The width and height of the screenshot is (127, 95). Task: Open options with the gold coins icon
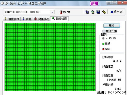[x=104, y=12]
